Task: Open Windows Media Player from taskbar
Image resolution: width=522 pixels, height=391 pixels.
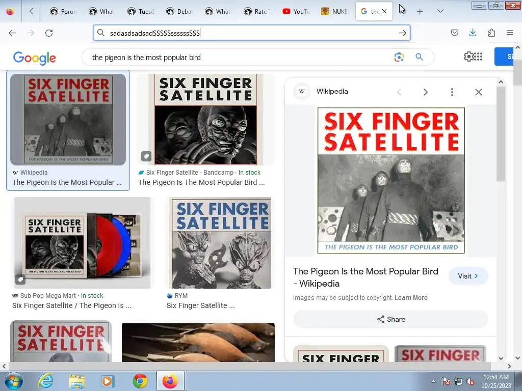Action: (x=108, y=381)
